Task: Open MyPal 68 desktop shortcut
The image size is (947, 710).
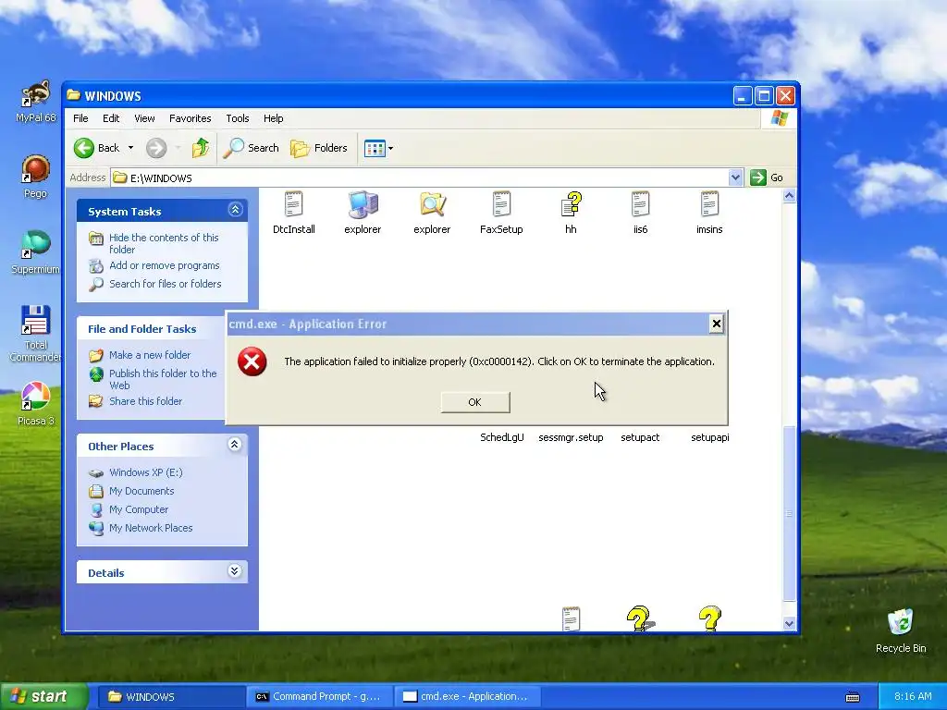Action: click(x=36, y=102)
